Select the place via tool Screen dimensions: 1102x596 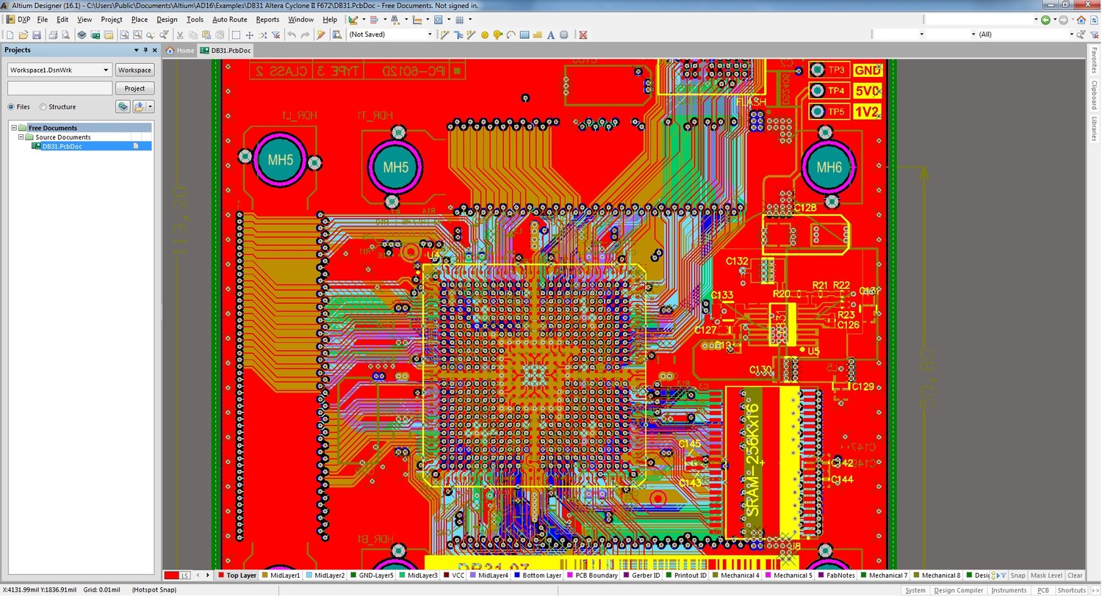coord(498,34)
